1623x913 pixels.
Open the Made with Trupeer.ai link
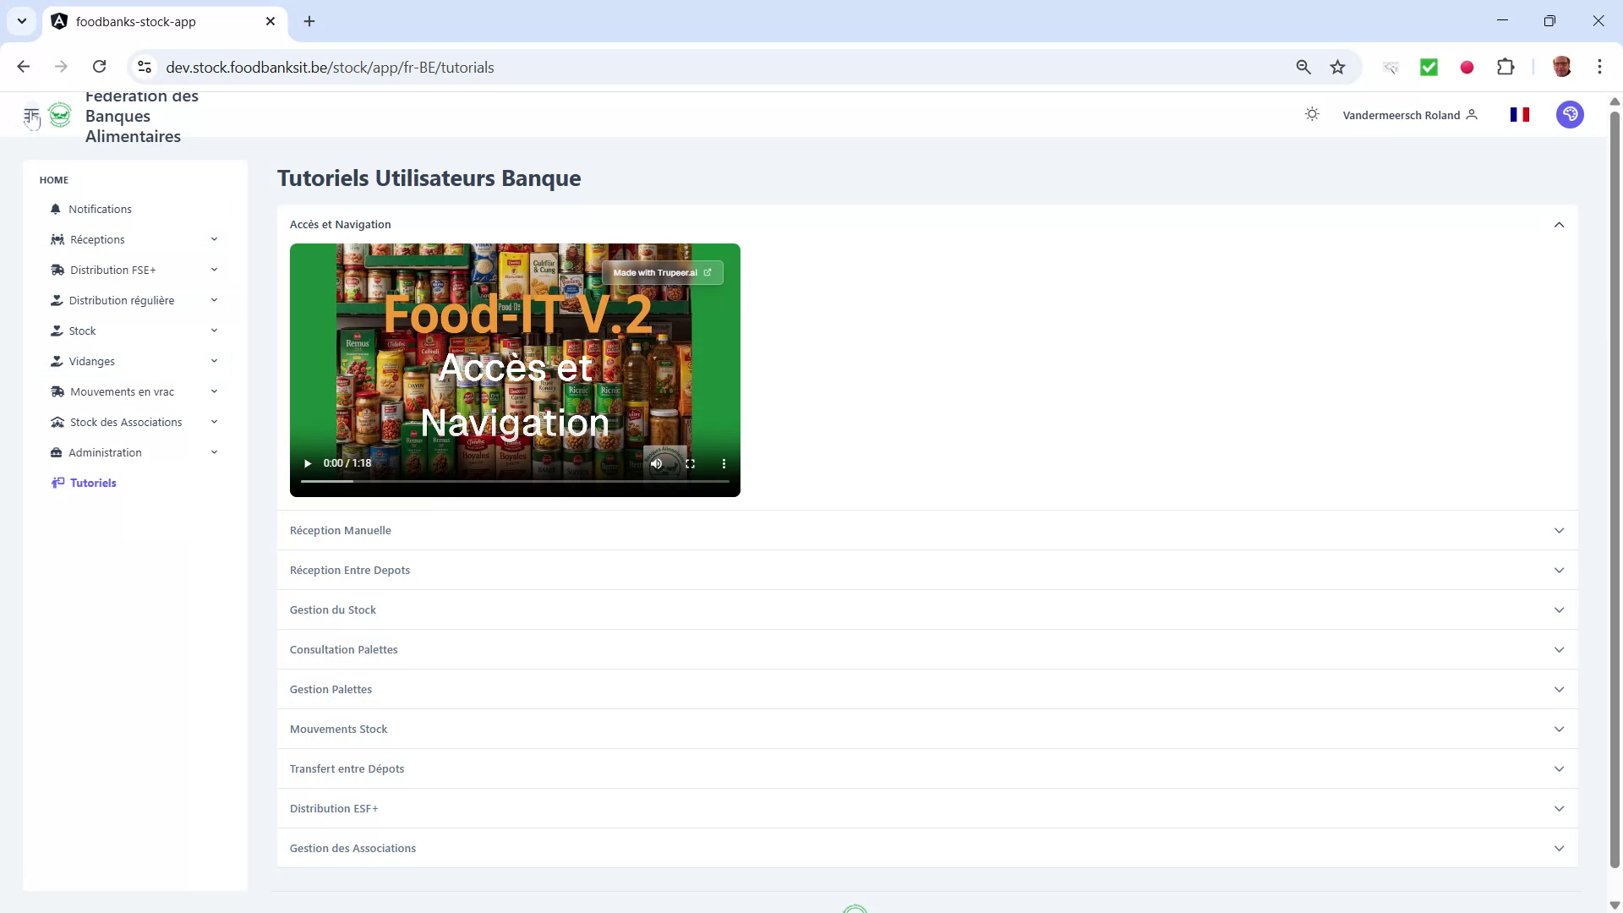662,272
